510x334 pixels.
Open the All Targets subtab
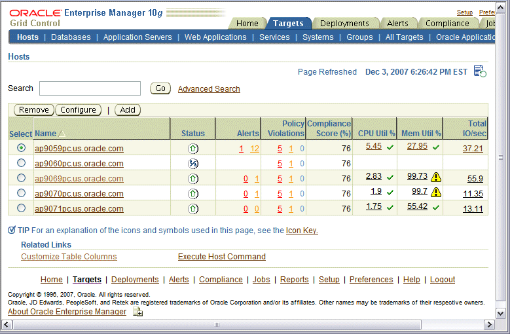pyautogui.click(x=405, y=37)
